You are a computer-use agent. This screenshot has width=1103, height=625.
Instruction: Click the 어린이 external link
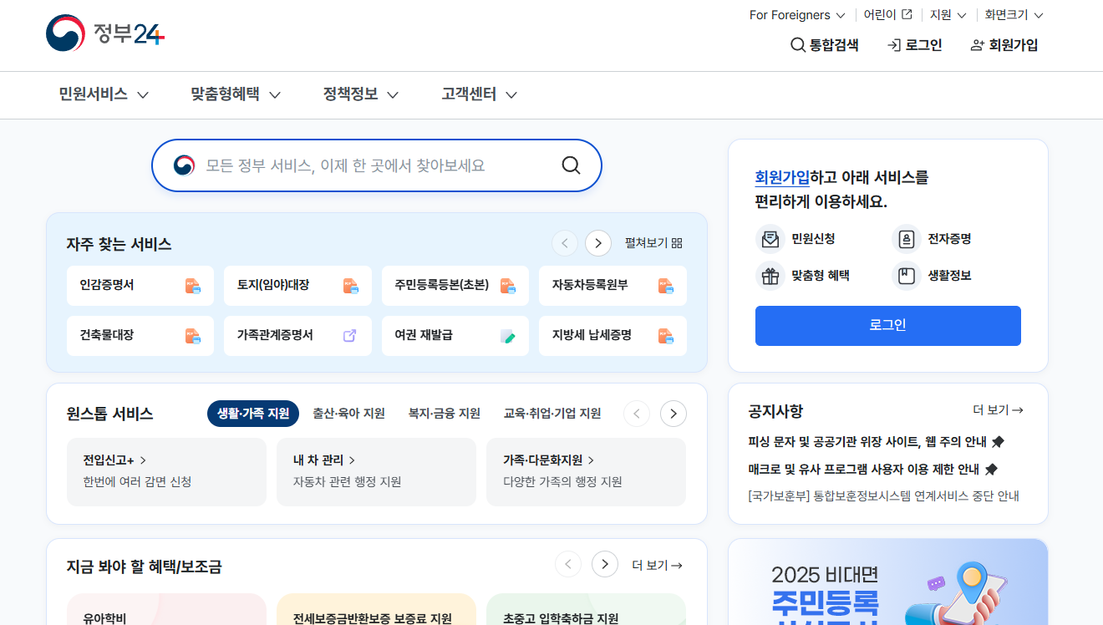[x=887, y=15]
